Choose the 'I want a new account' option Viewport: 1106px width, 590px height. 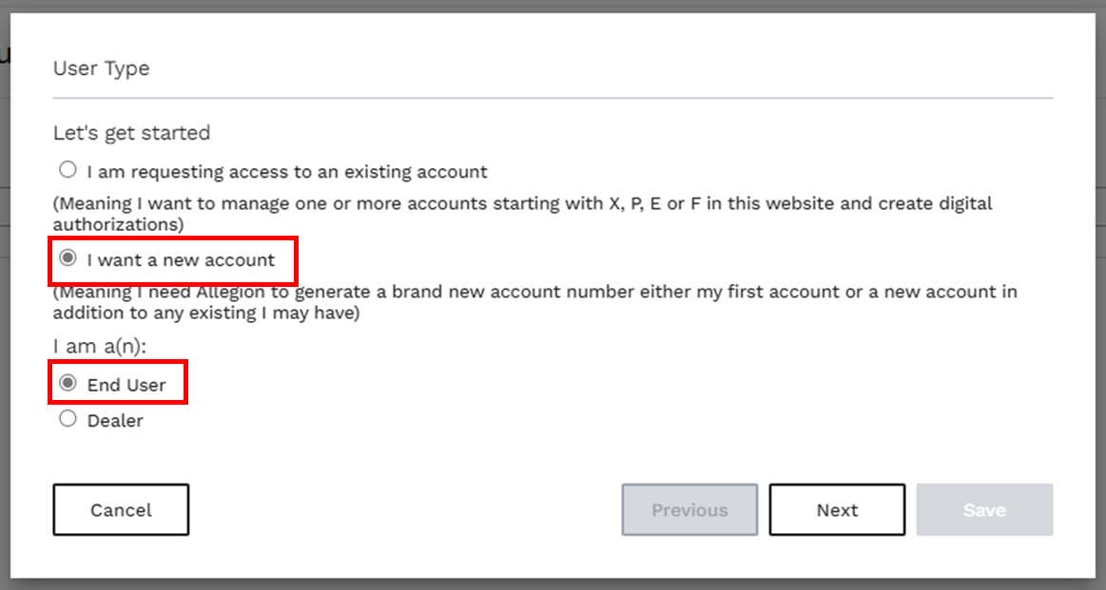tap(68, 257)
